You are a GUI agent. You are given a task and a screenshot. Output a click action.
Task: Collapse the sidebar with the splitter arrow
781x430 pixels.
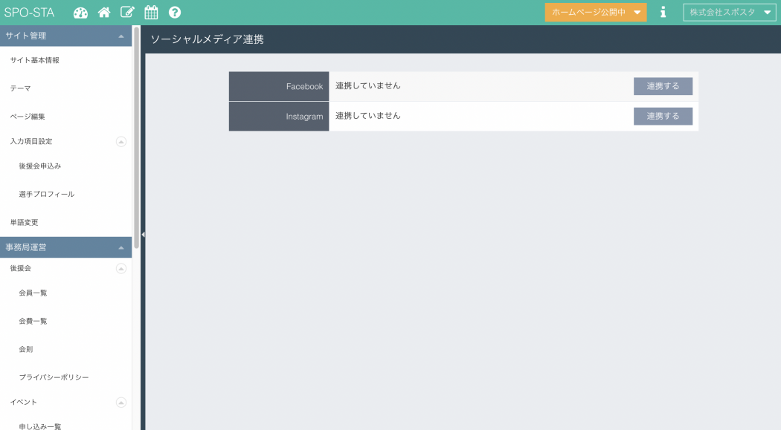coord(143,235)
